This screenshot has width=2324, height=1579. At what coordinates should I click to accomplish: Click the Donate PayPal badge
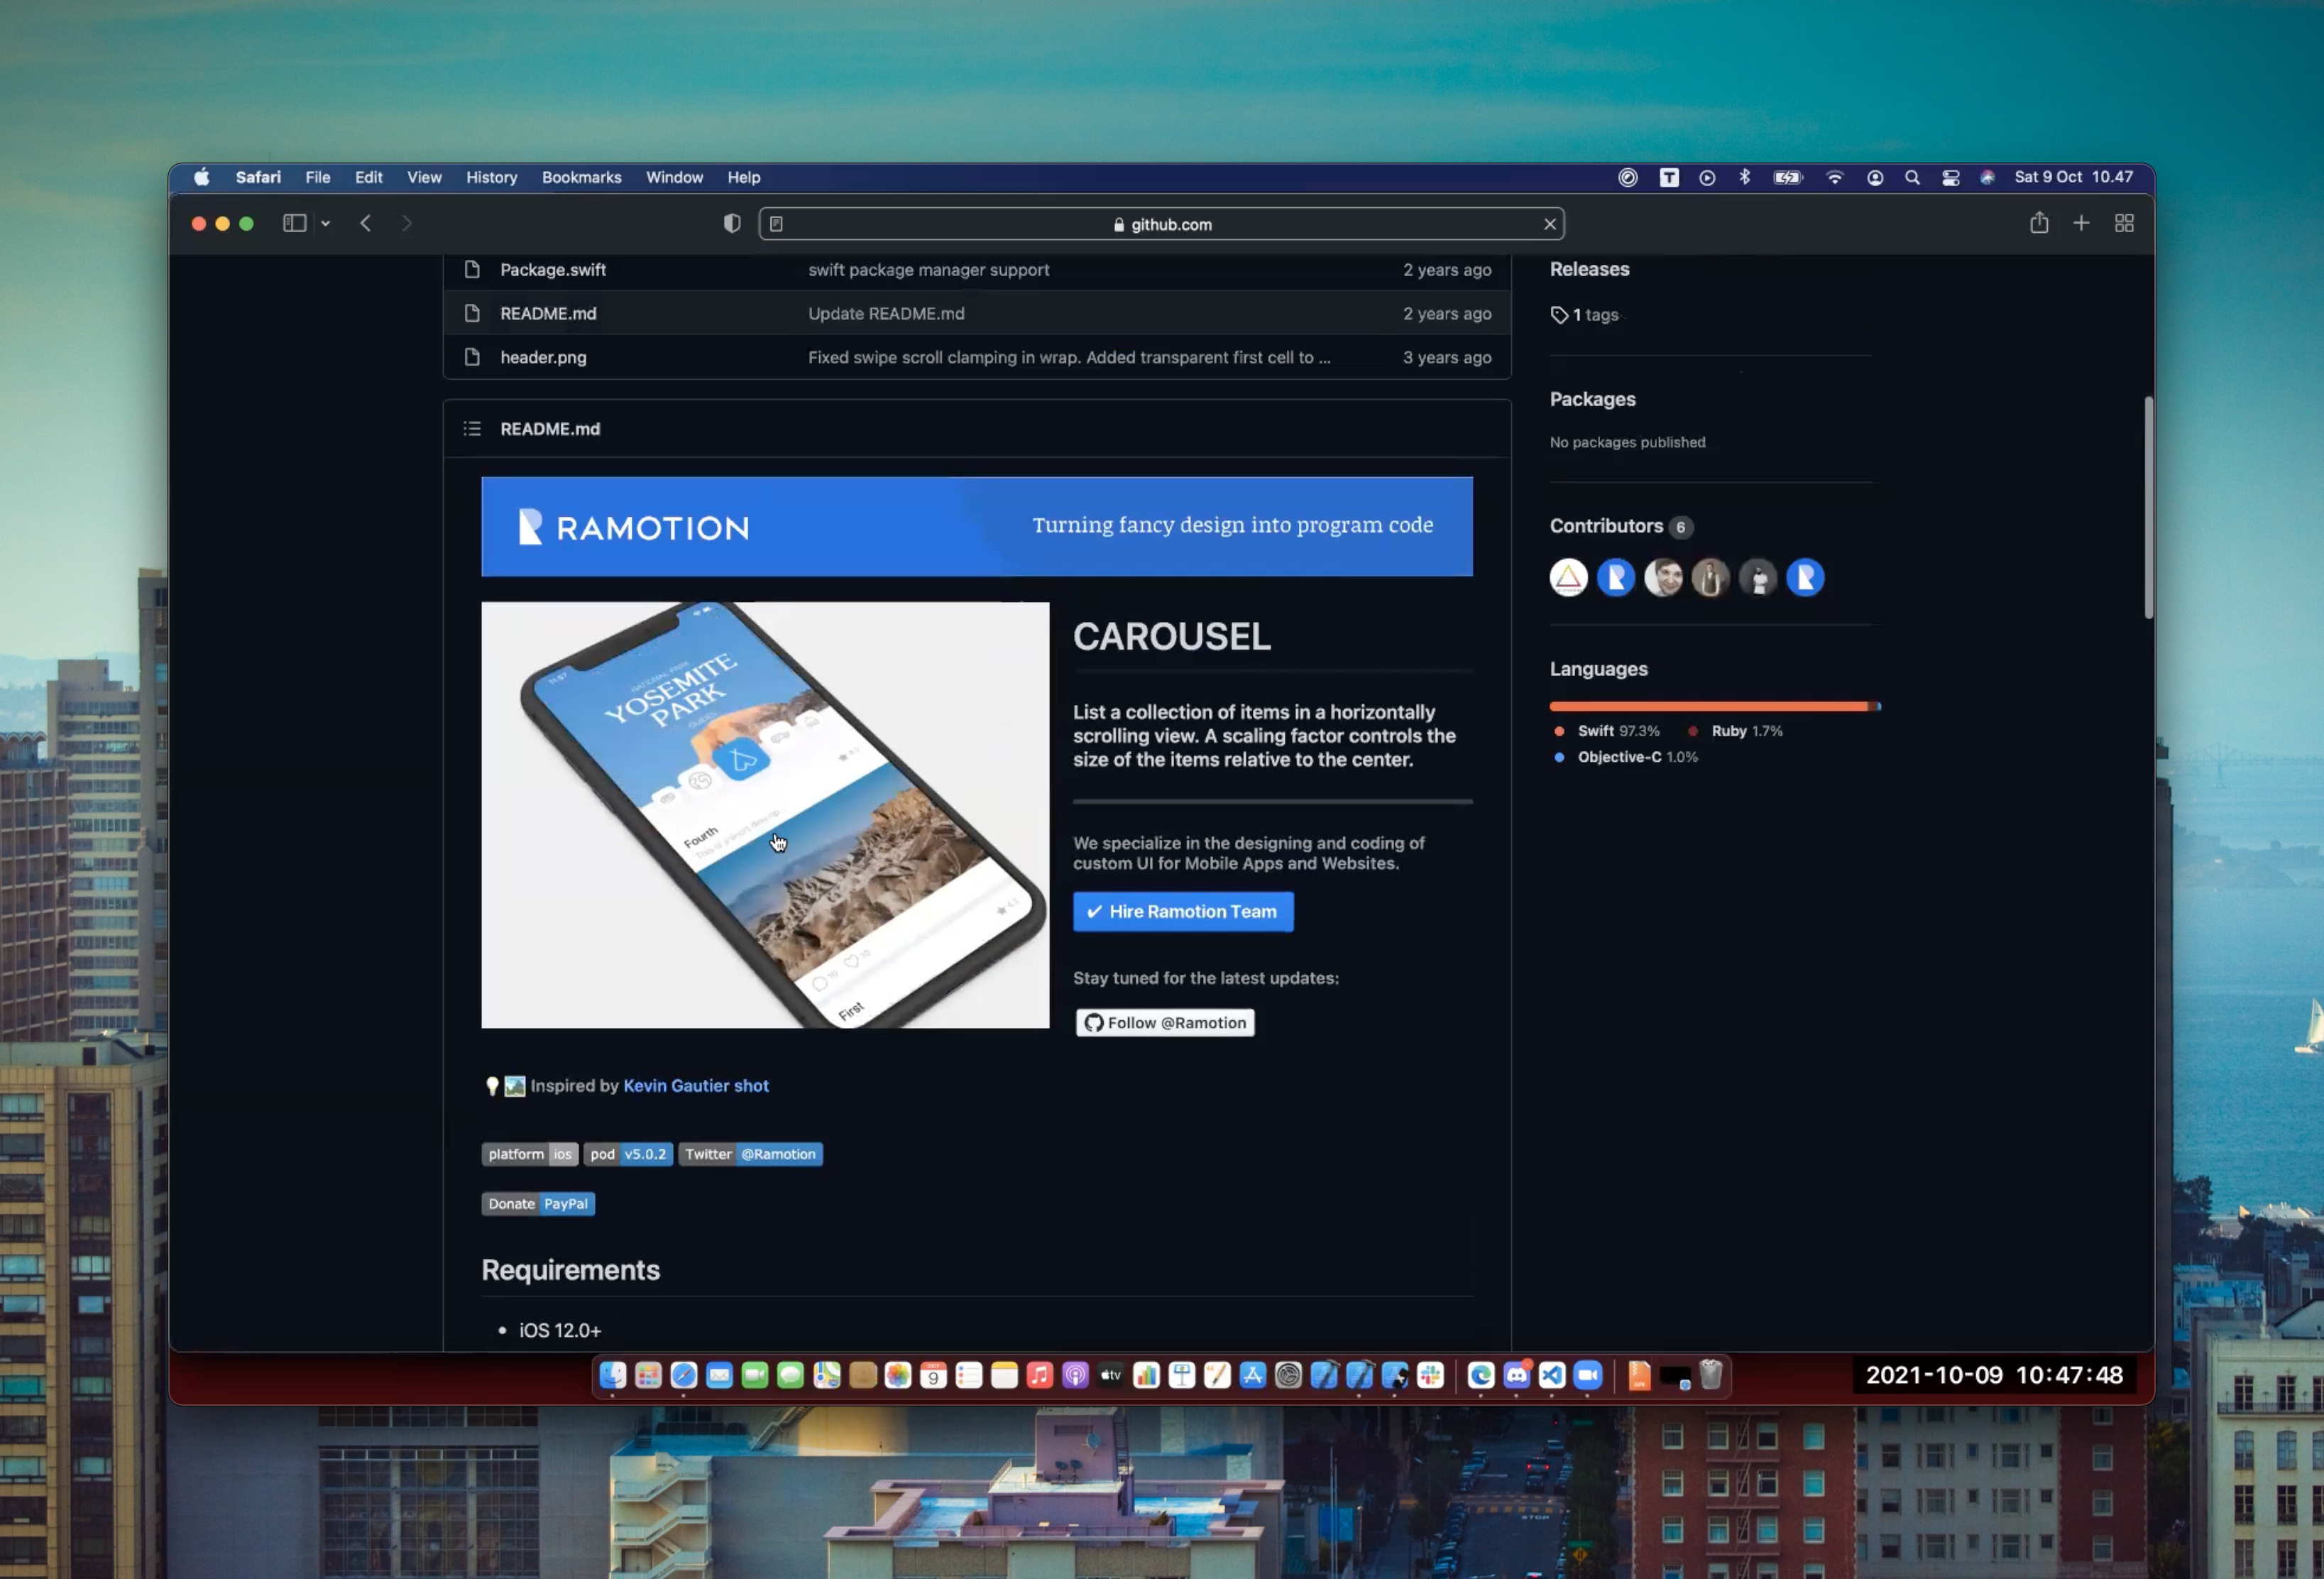[538, 1204]
